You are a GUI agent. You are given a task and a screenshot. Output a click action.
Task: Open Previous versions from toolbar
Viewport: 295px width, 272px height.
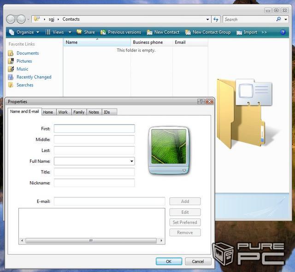click(x=121, y=32)
